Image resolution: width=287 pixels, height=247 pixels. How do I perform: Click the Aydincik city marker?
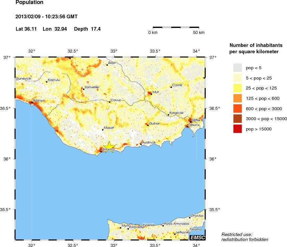click(x=141, y=144)
